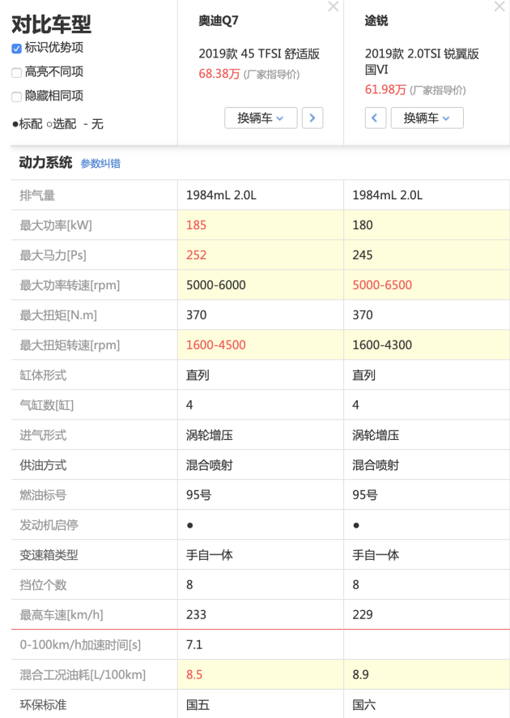This screenshot has height=718, width=510.
Task: Click 缸体形式 row label
Action: click(x=43, y=375)
